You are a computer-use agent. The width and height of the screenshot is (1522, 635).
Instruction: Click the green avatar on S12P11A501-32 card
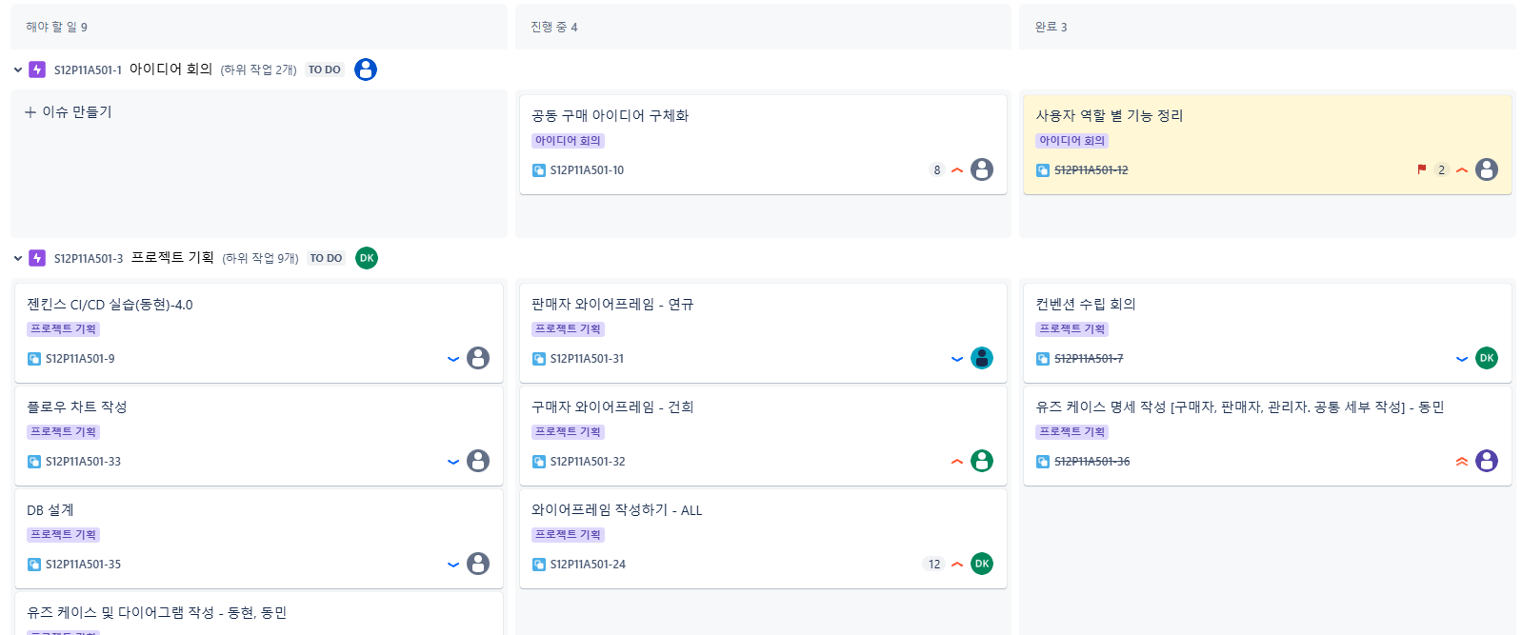982,461
